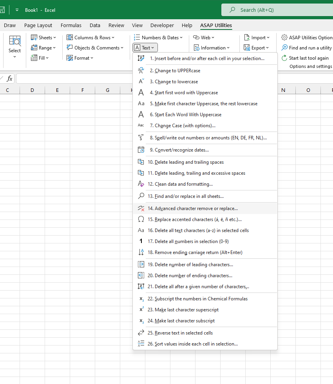Expand the Columns & Rows menu
Viewport: 333px width, 384px height.
(x=90, y=37)
